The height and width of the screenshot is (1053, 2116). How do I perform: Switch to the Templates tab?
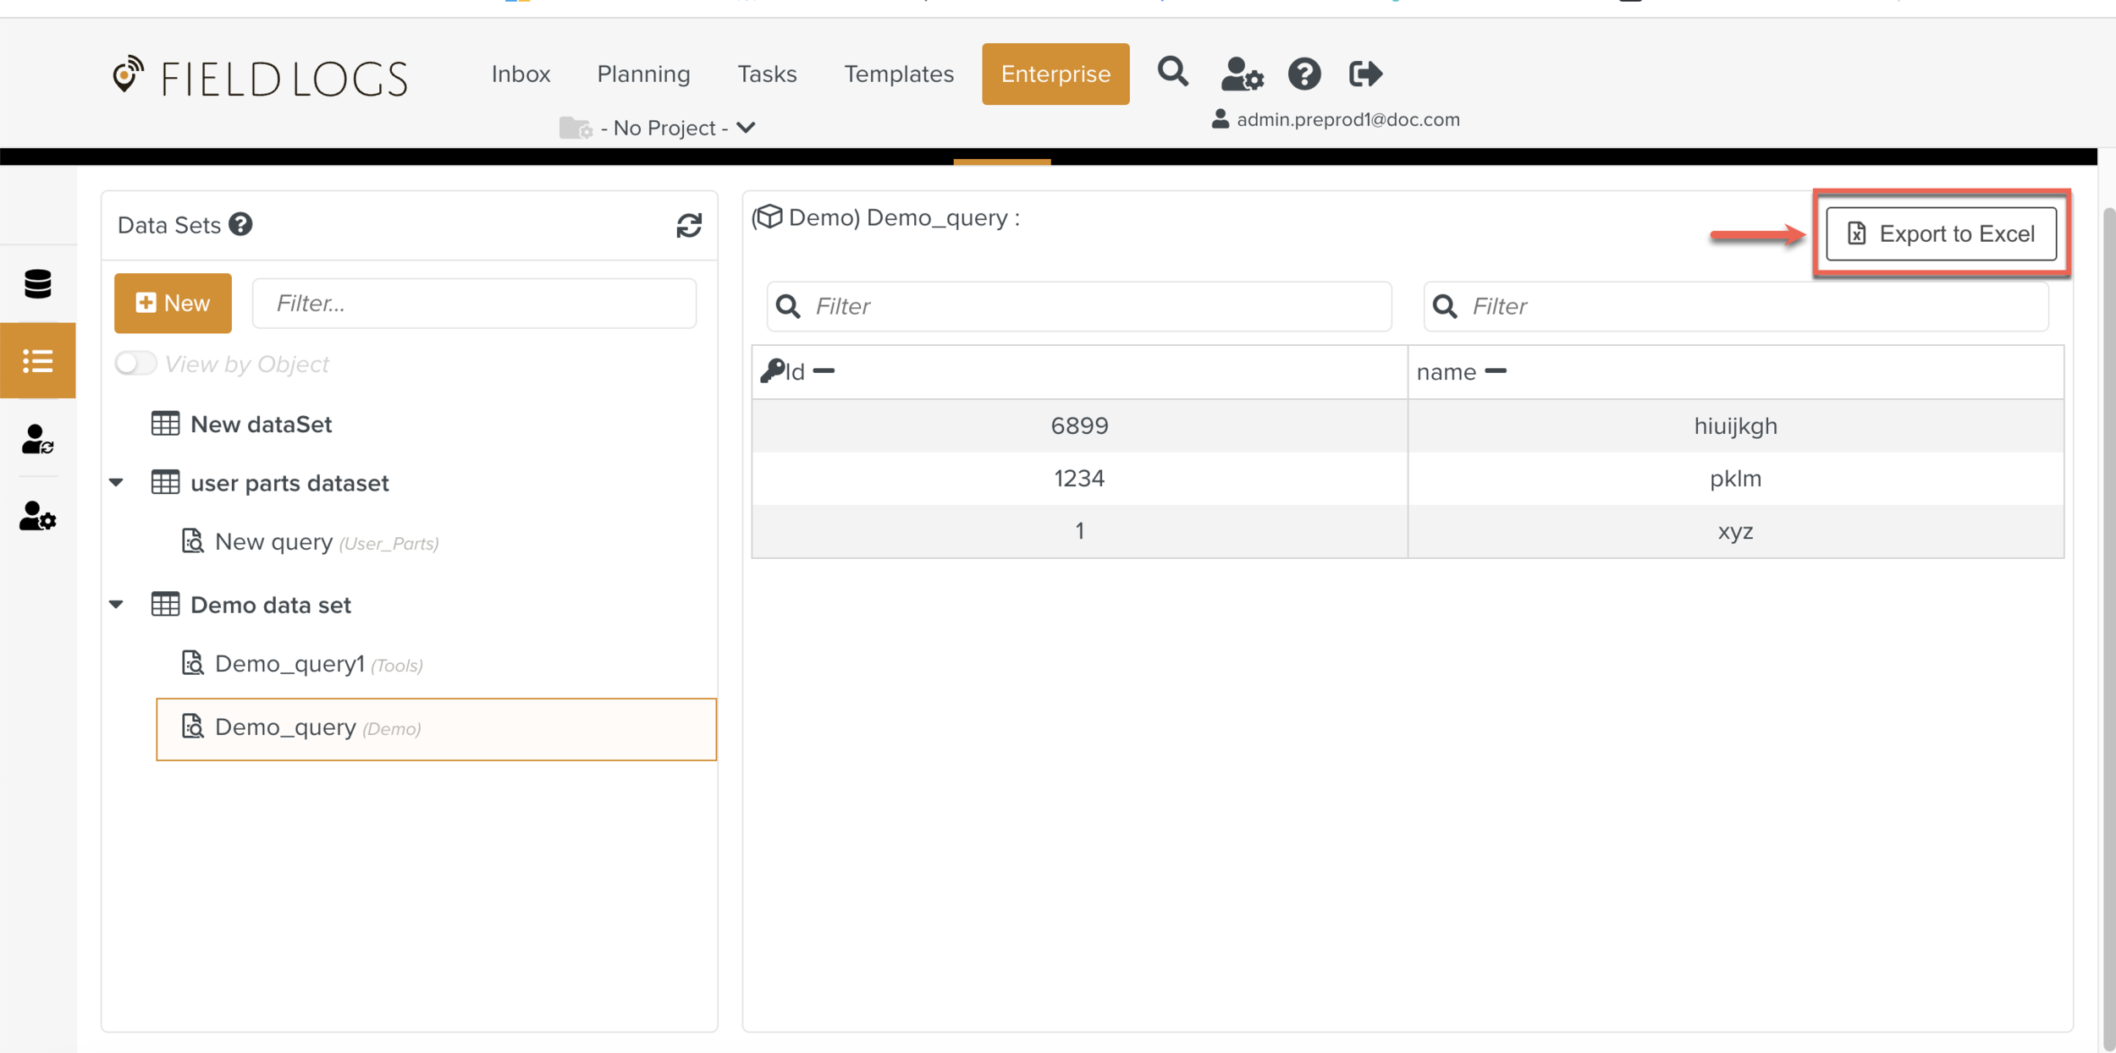pos(898,74)
